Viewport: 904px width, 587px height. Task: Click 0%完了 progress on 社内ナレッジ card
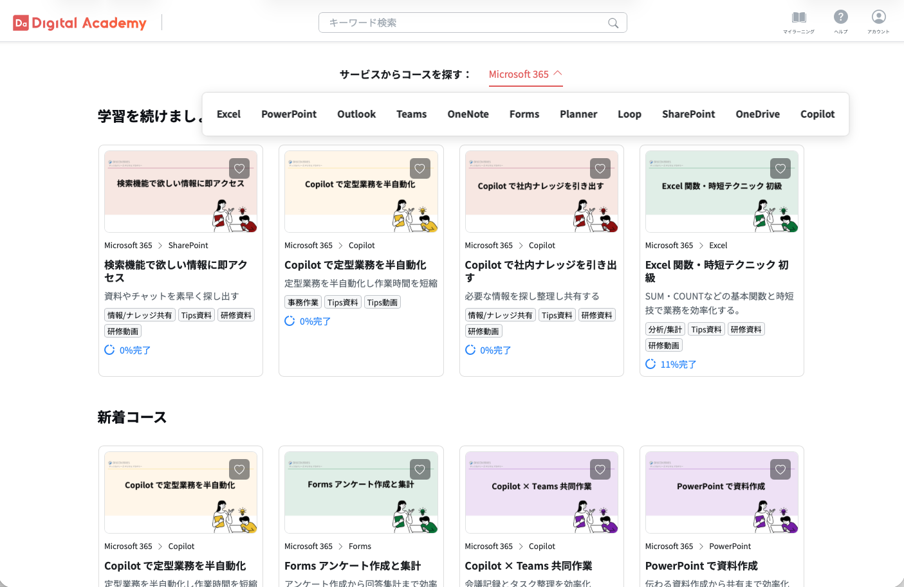[x=488, y=350]
